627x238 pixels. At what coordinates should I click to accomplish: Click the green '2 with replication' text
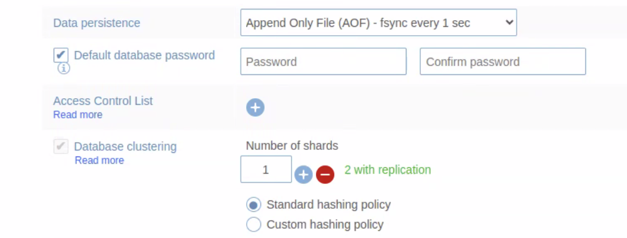click(x=387, y=170)
